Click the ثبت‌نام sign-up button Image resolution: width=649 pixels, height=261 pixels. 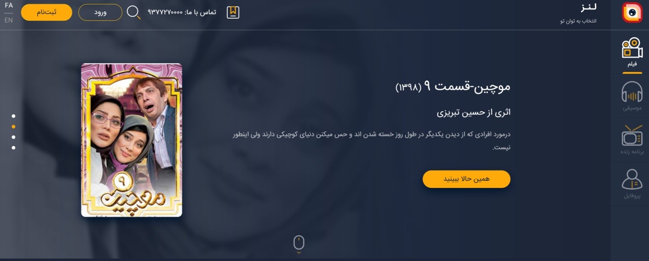[46, 12]
